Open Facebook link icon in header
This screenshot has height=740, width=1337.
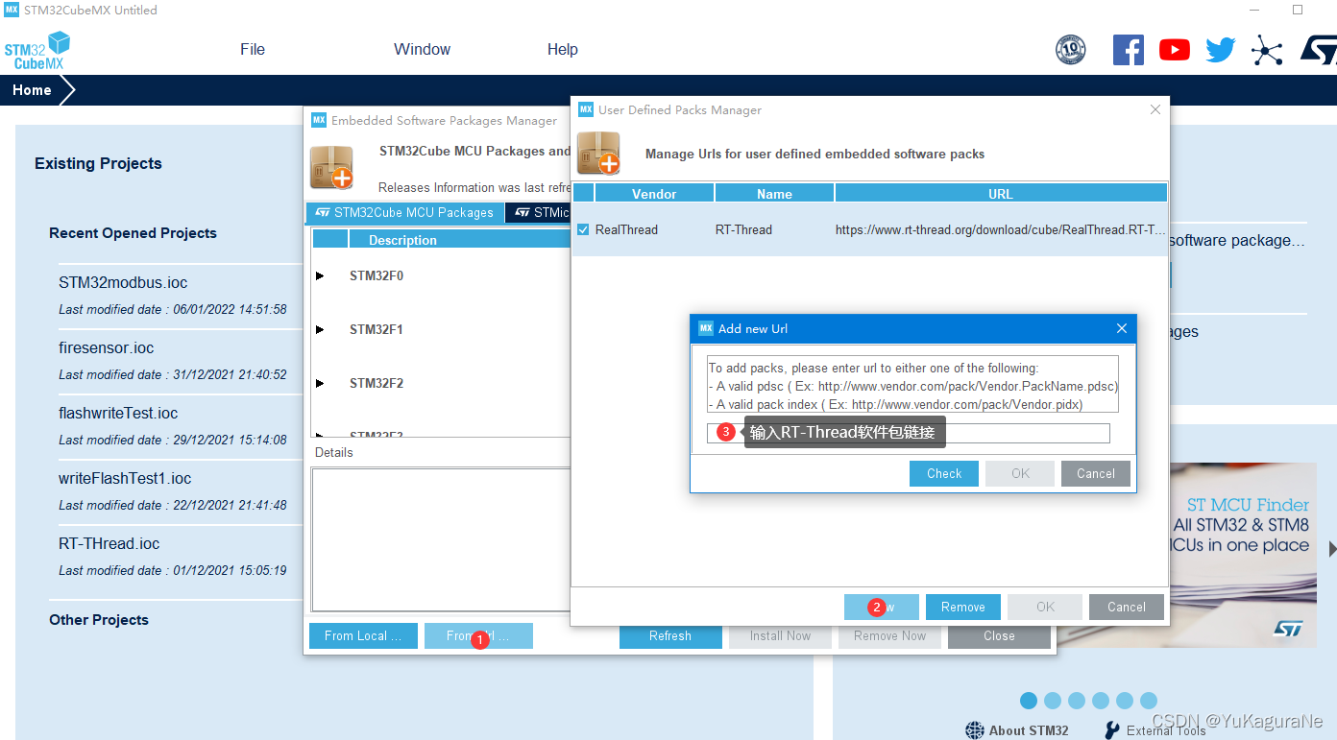pyautogui.click(x=1129, y=50)
